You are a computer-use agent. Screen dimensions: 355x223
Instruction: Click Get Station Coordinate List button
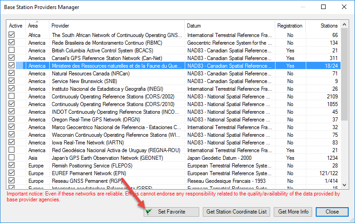tap(236, 212)
